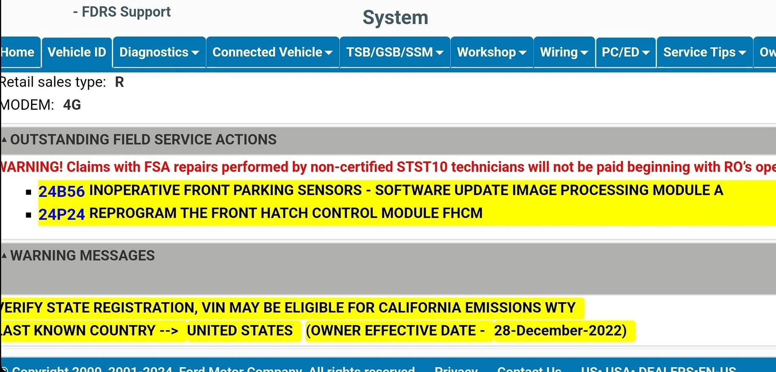The width and height of the screenshot is (776, 372).
Task: Show the Service Tips menu
Action: [704, 52]
